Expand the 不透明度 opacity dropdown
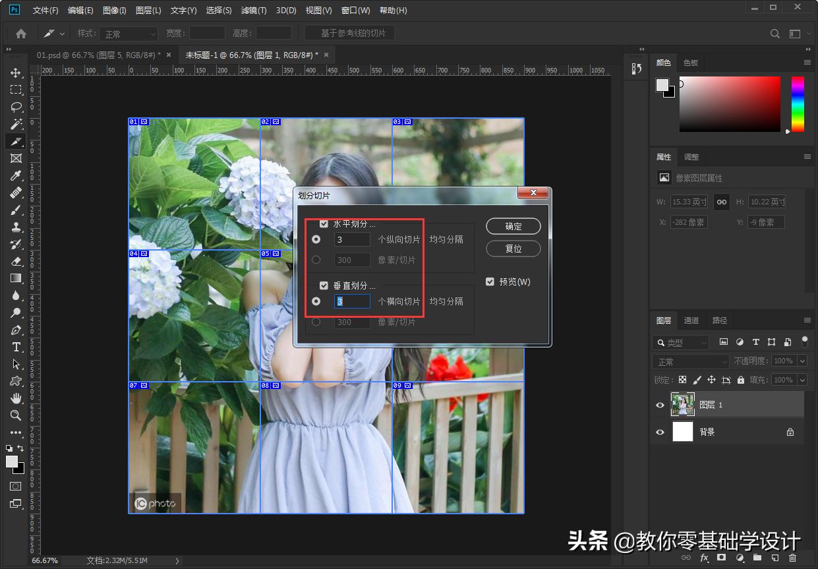Screen dimensions: 818x569 point(802,361)
